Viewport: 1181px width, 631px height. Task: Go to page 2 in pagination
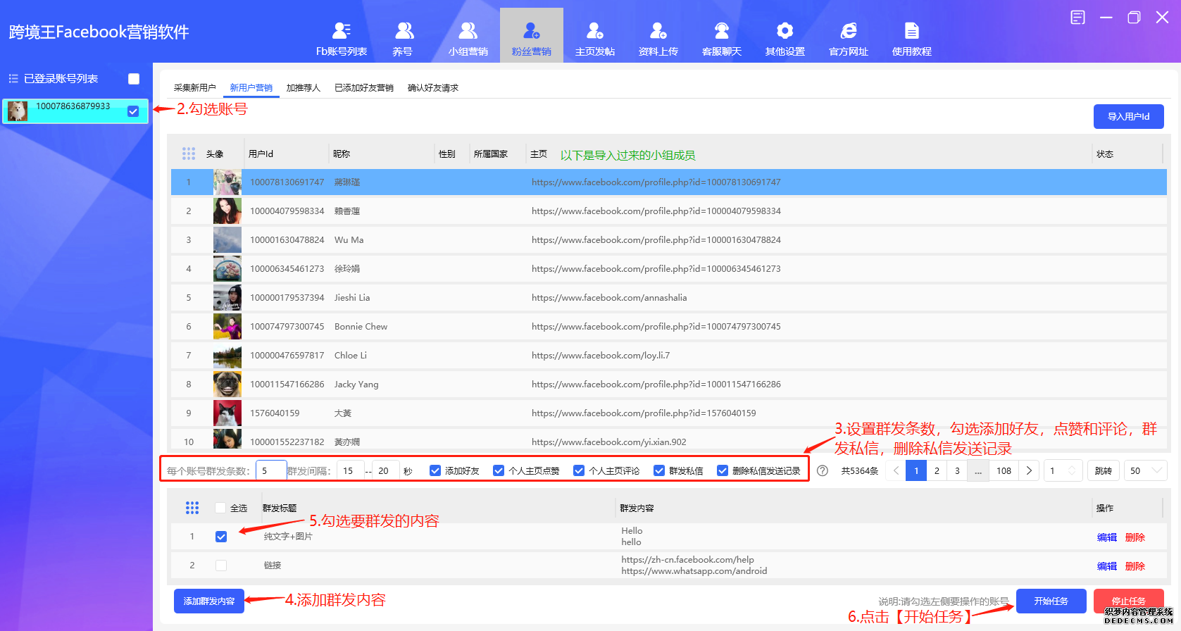[x=937, y=470]
